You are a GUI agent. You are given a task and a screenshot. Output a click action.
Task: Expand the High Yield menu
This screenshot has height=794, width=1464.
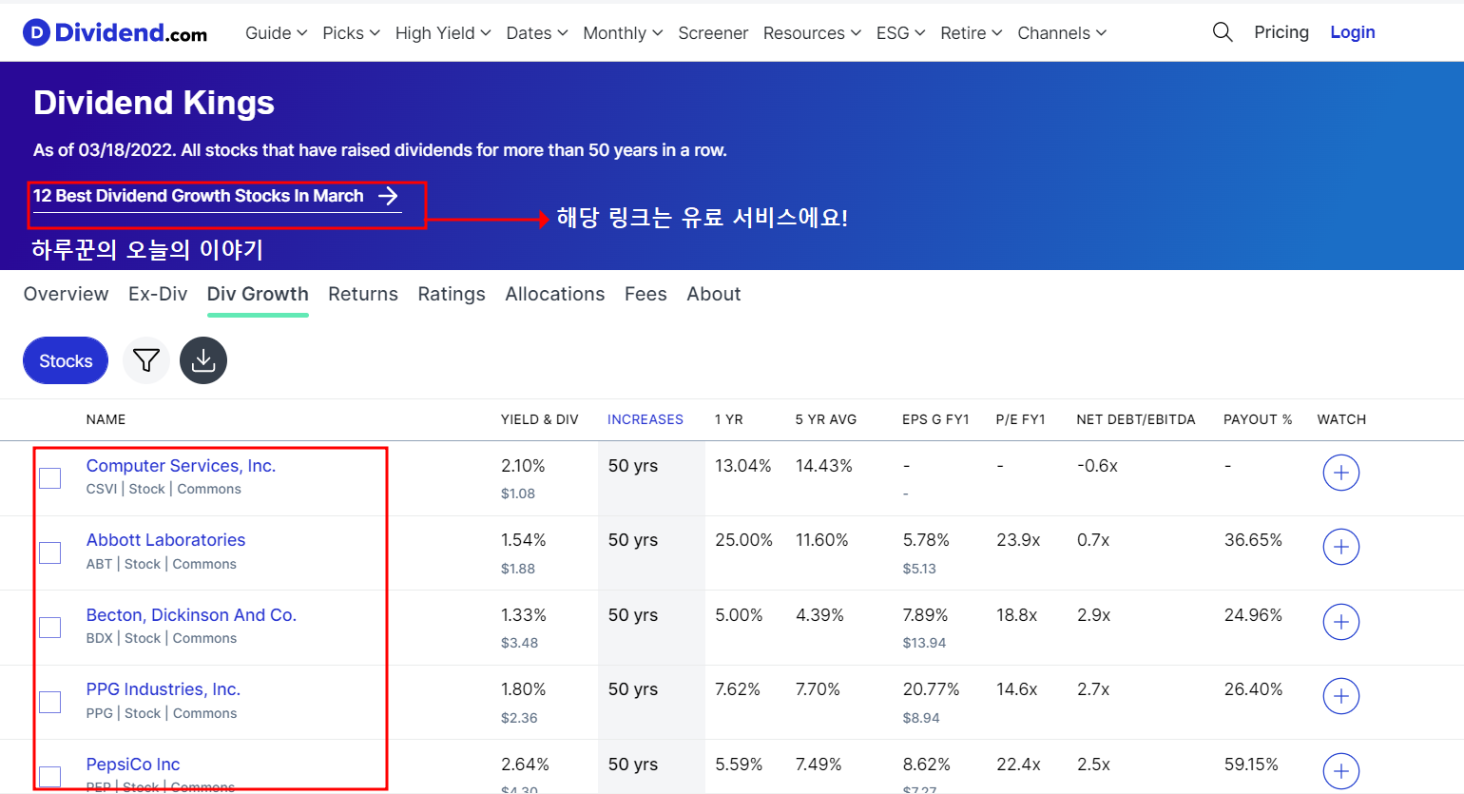click(x=443, y=33)
